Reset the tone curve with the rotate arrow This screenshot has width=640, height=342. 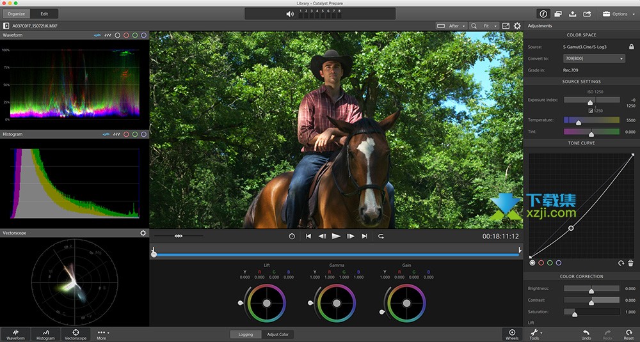pos(621,263)
